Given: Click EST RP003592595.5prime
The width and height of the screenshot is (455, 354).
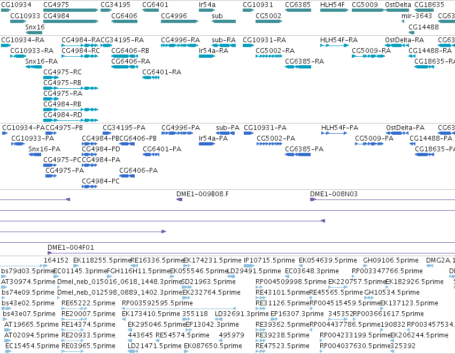Looking at the screenshot, I should [x=157, y=303].
